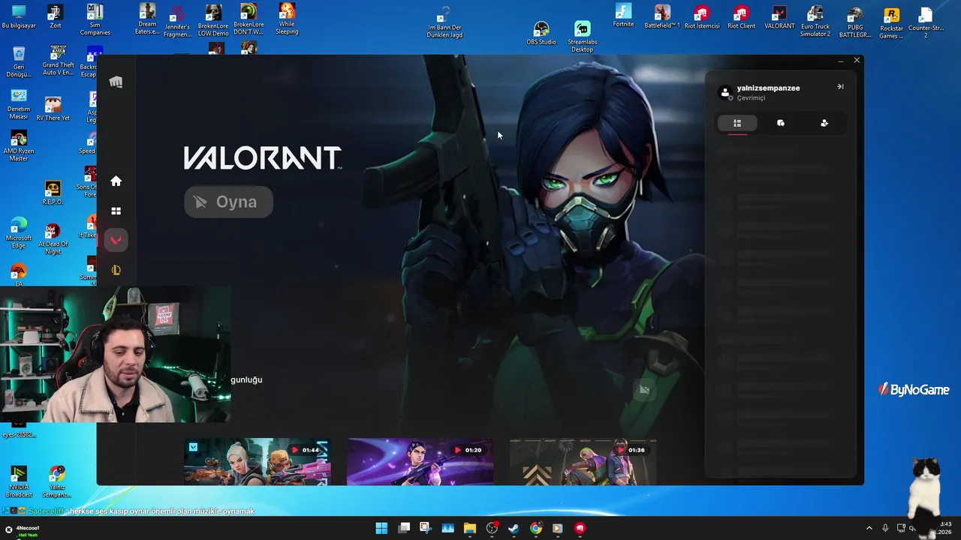Open the Grand Theft Auto V shortcut

[58, 61]
